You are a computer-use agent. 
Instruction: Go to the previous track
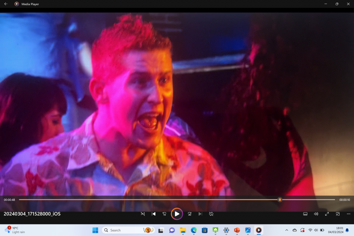pyautogui.click(x=153, y=214)
